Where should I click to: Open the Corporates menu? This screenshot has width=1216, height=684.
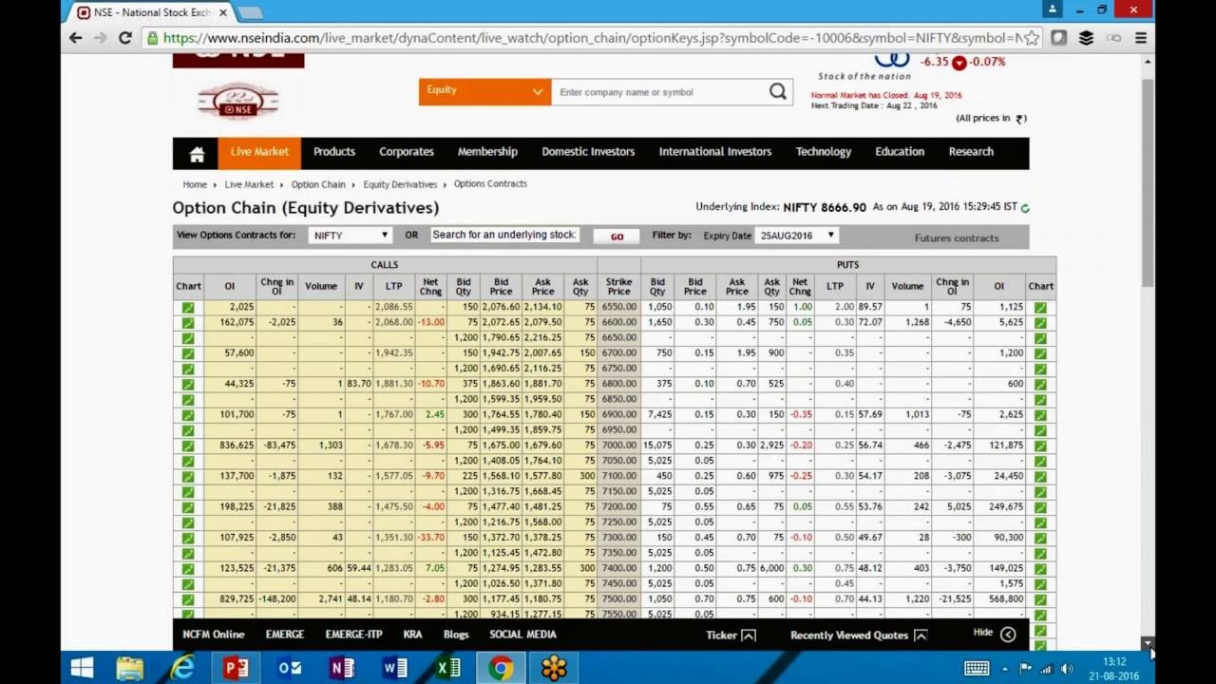[407, 152]
